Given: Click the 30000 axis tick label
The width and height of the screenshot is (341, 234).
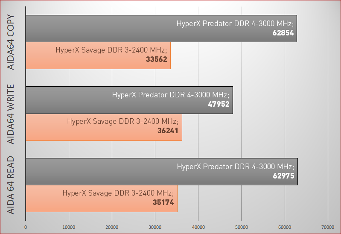Looking at the screenshot, I should [155, 228].
